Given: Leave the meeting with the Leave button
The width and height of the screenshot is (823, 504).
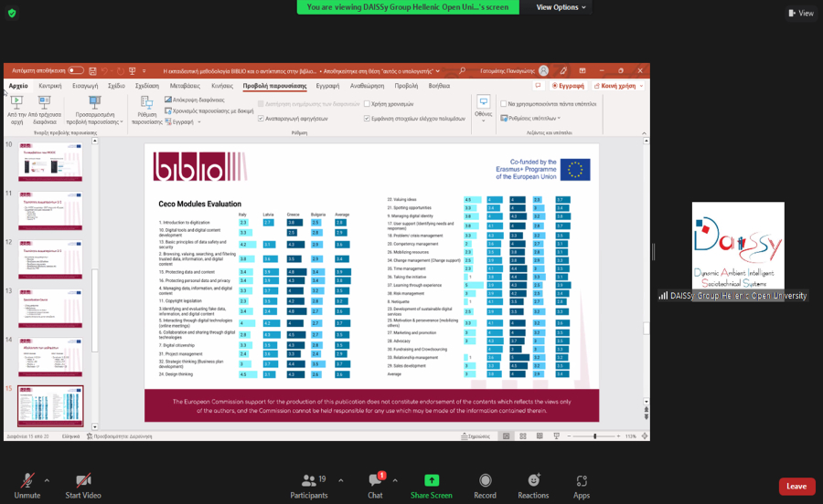Looking at the screenshot, I should tap(796, 486).
